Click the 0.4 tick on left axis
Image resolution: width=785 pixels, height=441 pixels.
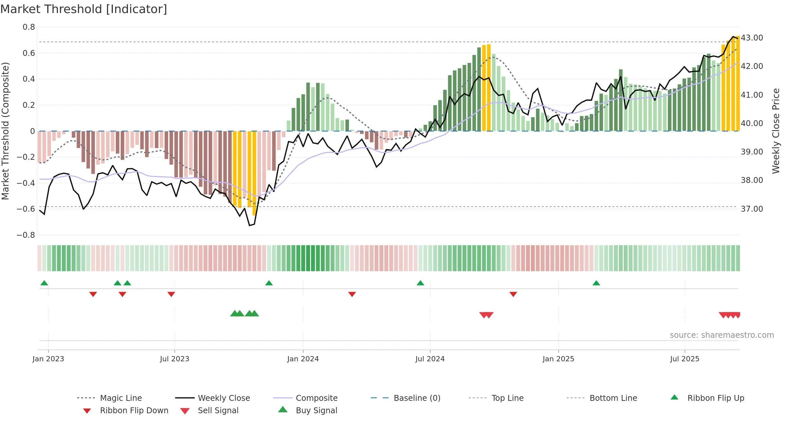coord(29,79)
